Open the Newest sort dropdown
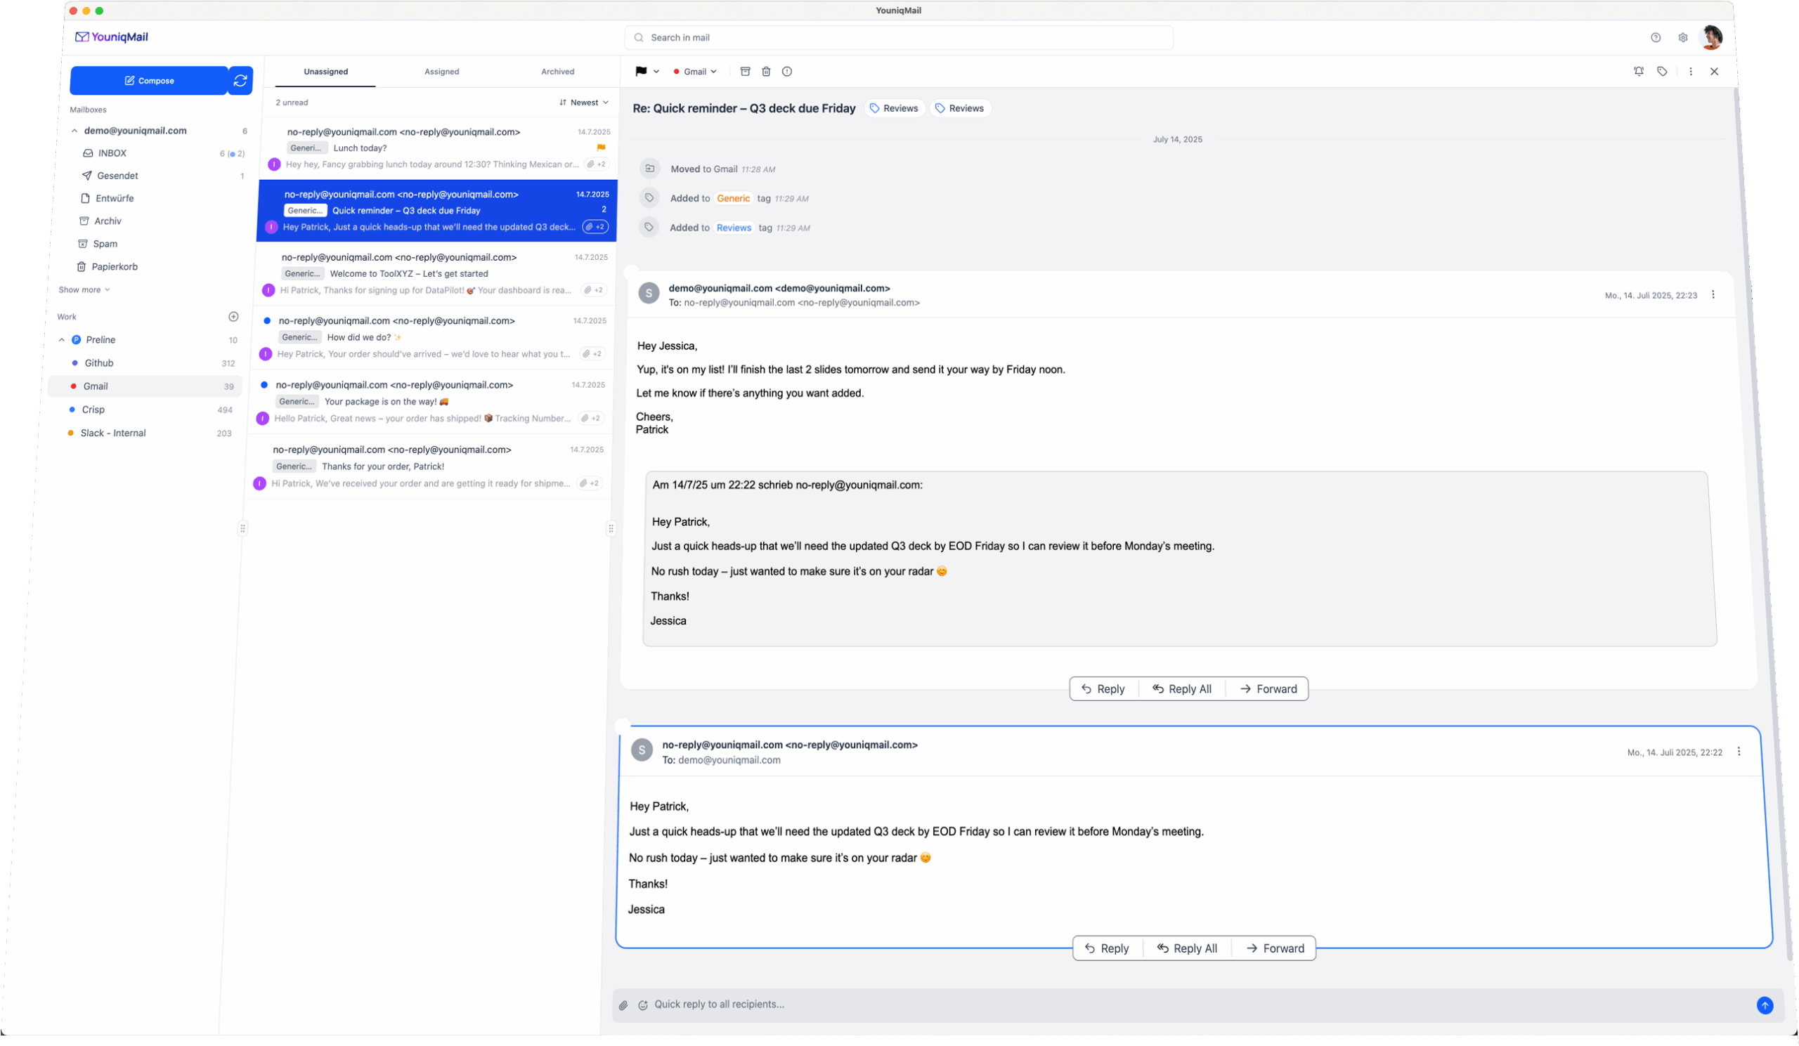The height and width of the screenshot is (1046, 1799). tap(584, 103)
